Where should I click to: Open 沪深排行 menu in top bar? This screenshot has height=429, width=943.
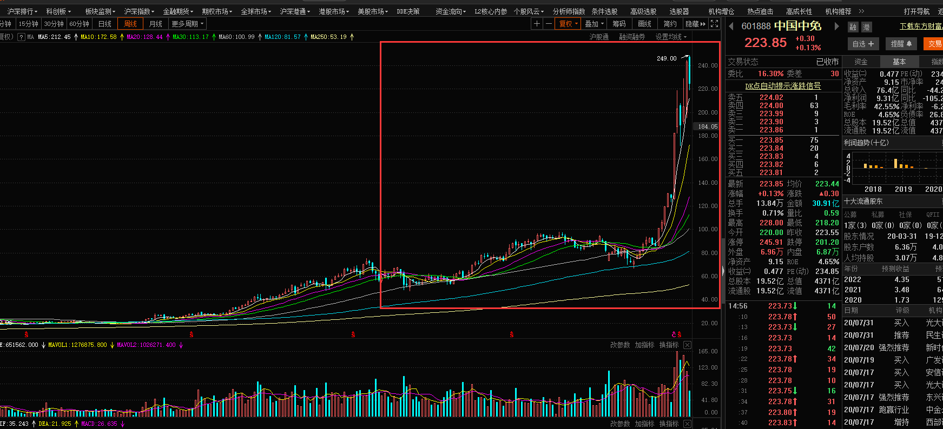(22, 11)
